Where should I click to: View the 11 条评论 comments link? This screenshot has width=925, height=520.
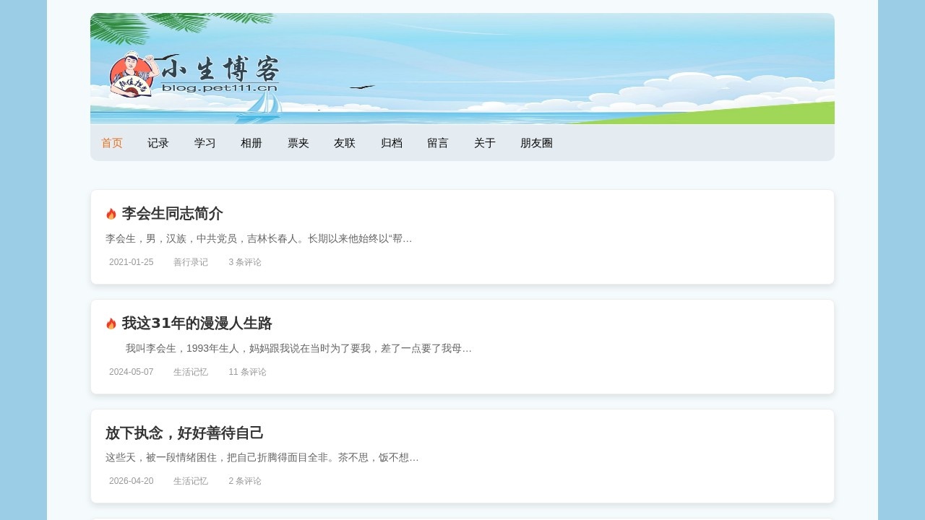[x=247, y=372]
